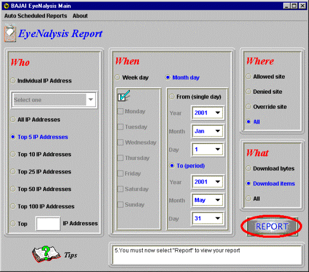Image resolution: width=309 pixels, height=272 pixels.
Task: Toggle the Sunday checkbox
Action: pyautogui.click(x=120, y=205)
